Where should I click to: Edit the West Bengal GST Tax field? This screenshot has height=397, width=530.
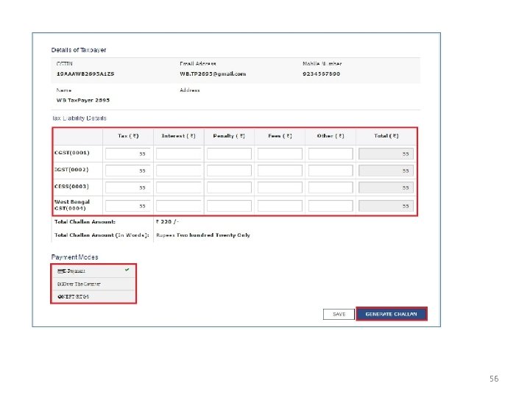coord(127,206)
